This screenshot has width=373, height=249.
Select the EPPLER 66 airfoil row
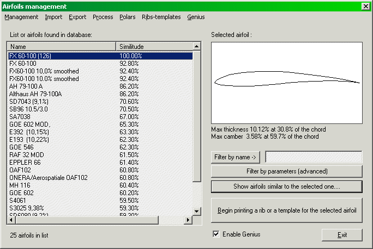pos(25,162)
